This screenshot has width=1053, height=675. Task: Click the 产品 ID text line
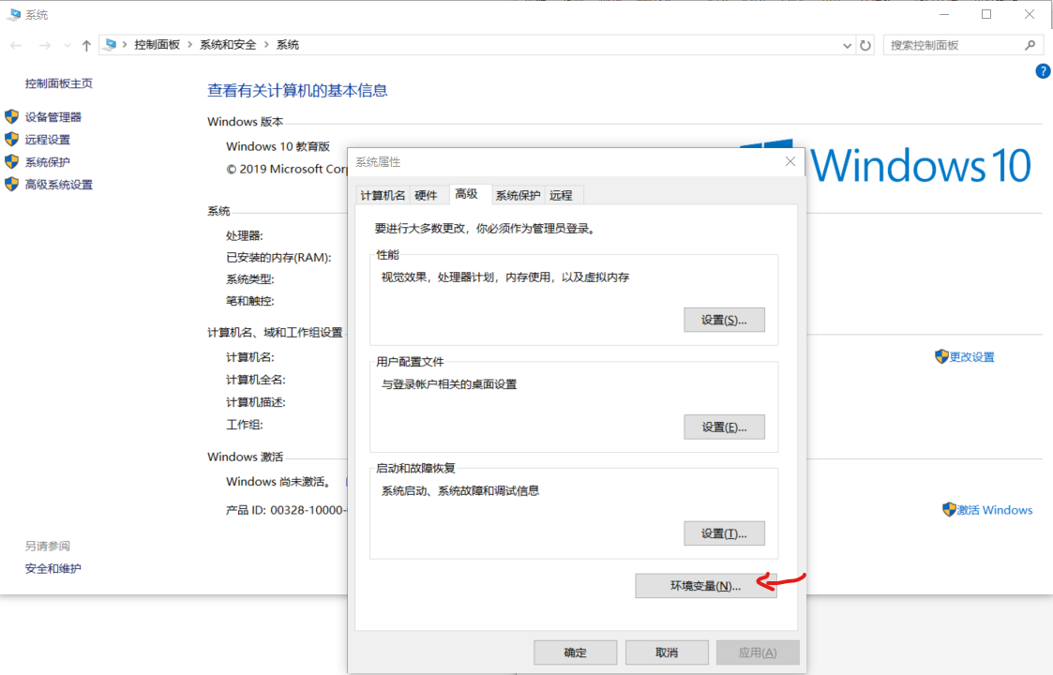coord(286,510)
